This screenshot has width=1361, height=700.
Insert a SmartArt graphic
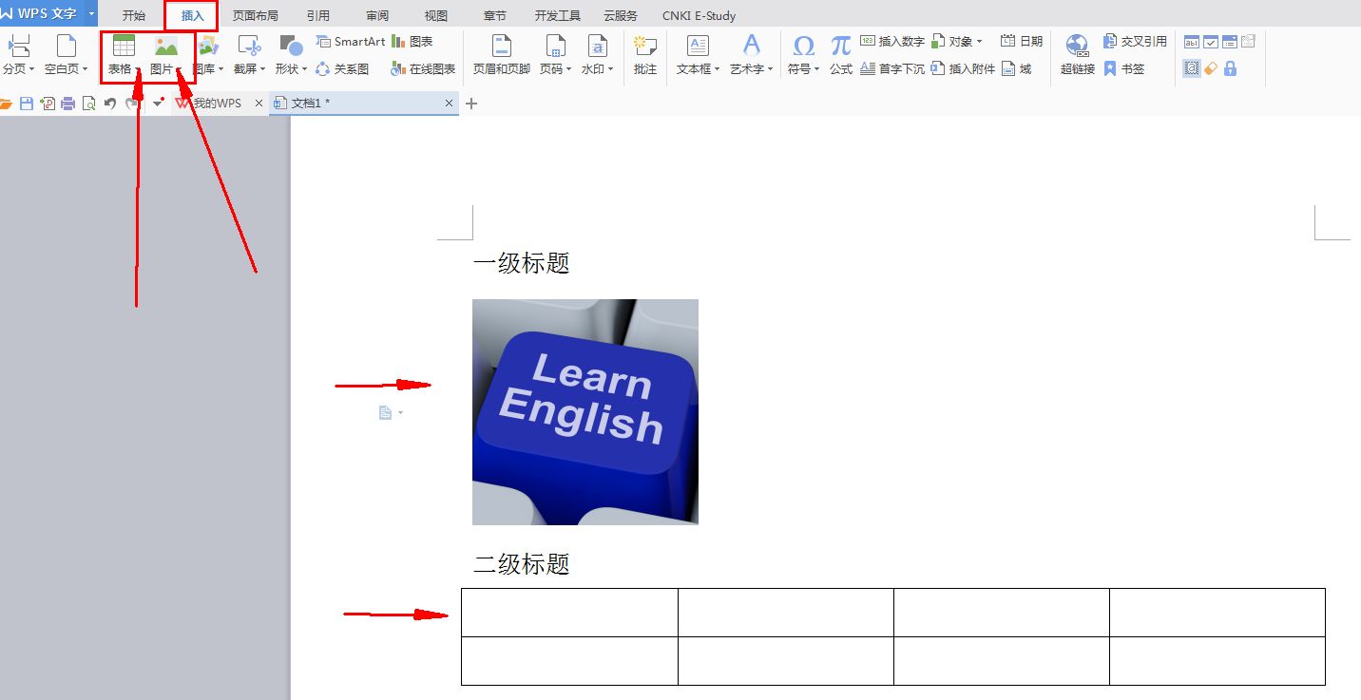[351, 42]
